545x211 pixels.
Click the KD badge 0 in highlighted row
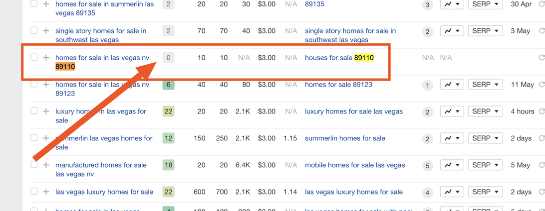168,58
